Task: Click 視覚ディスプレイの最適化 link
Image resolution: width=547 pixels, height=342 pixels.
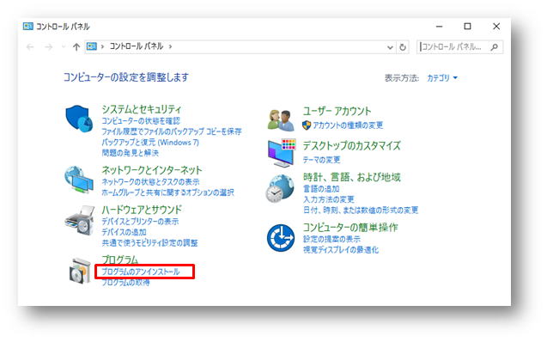Action: [340, 250]
